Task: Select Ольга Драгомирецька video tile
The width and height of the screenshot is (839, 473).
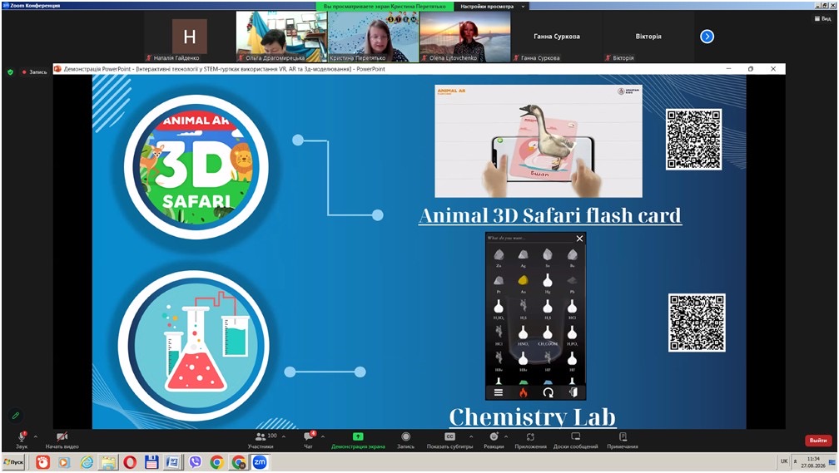Action: (x=281, y=37)
